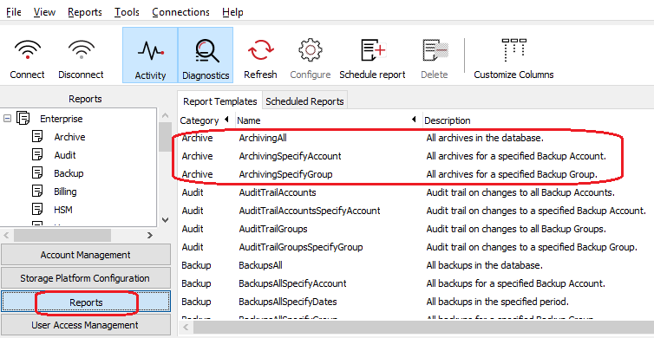Click the Category column header
The width and height of the screenshot is (654, 338).
point(199,120)
